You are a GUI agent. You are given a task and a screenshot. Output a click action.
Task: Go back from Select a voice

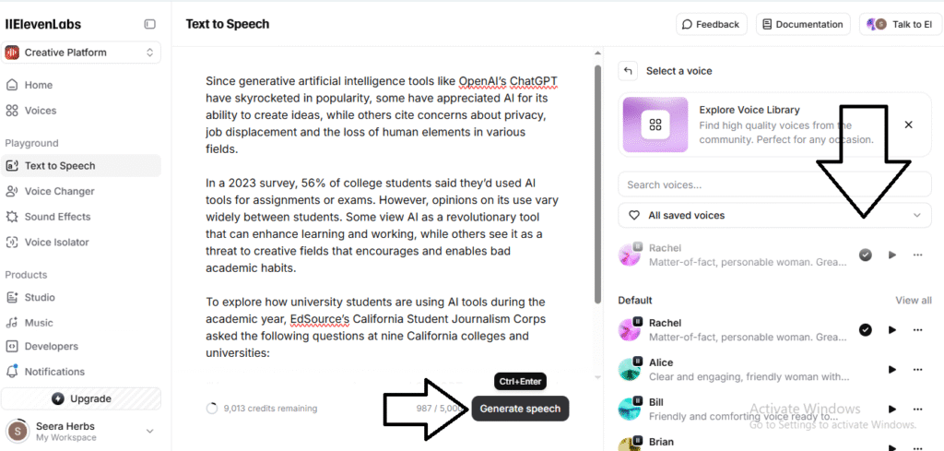628,71
